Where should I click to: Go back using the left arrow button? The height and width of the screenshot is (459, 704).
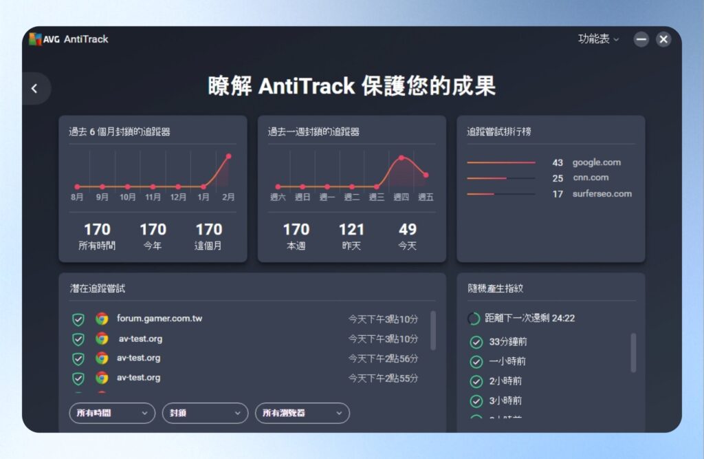click(x=34, y=89)
